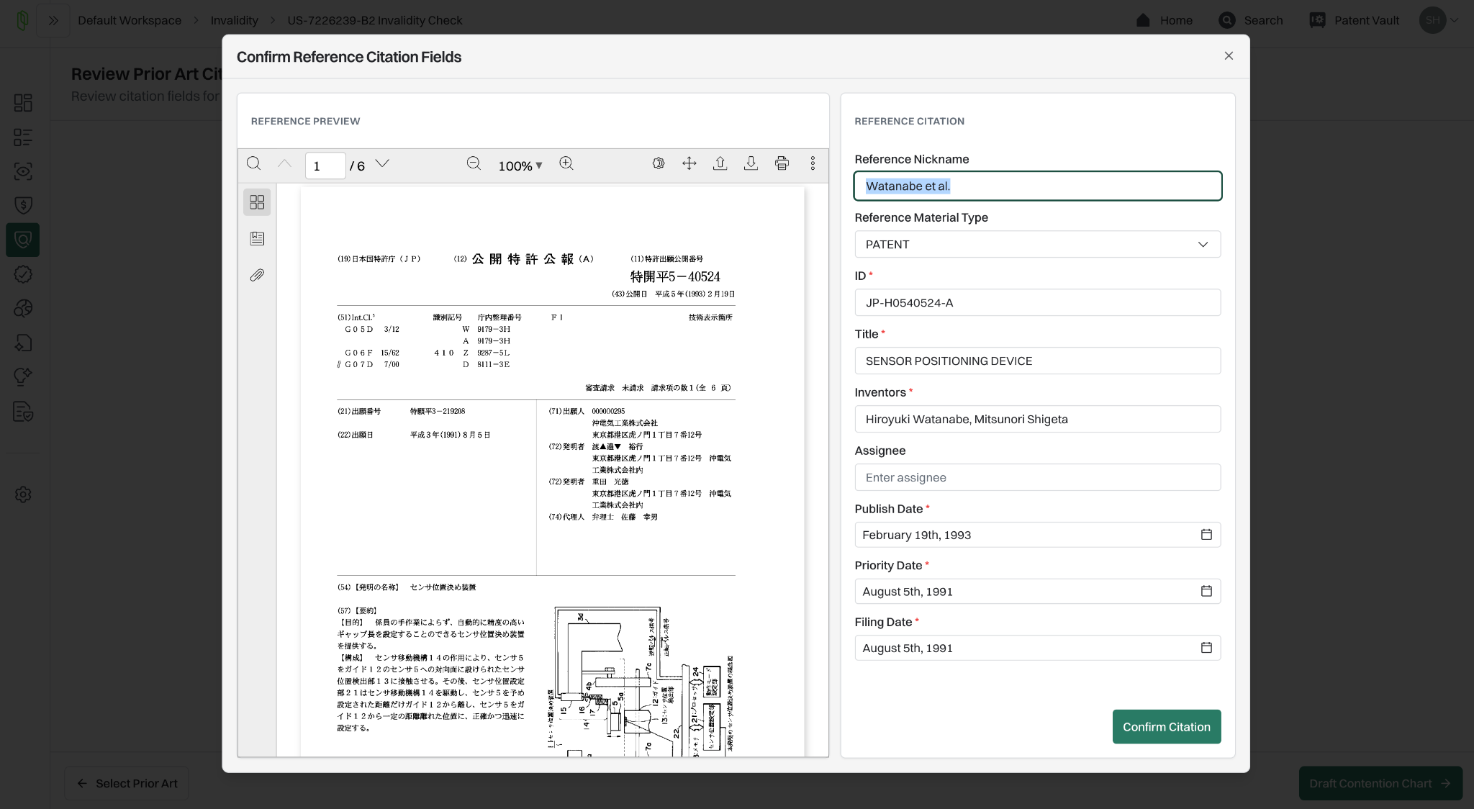Select the pan tool in PDF toolbar
The height and width of the screenshot is (809, 1474).
[689, 164]
